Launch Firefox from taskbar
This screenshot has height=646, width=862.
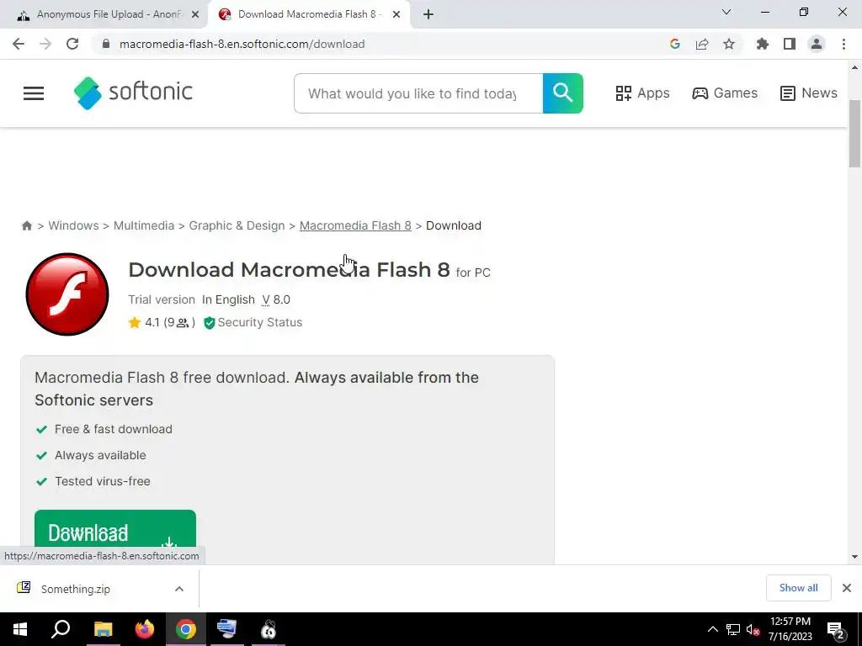(x=145, y=629)
